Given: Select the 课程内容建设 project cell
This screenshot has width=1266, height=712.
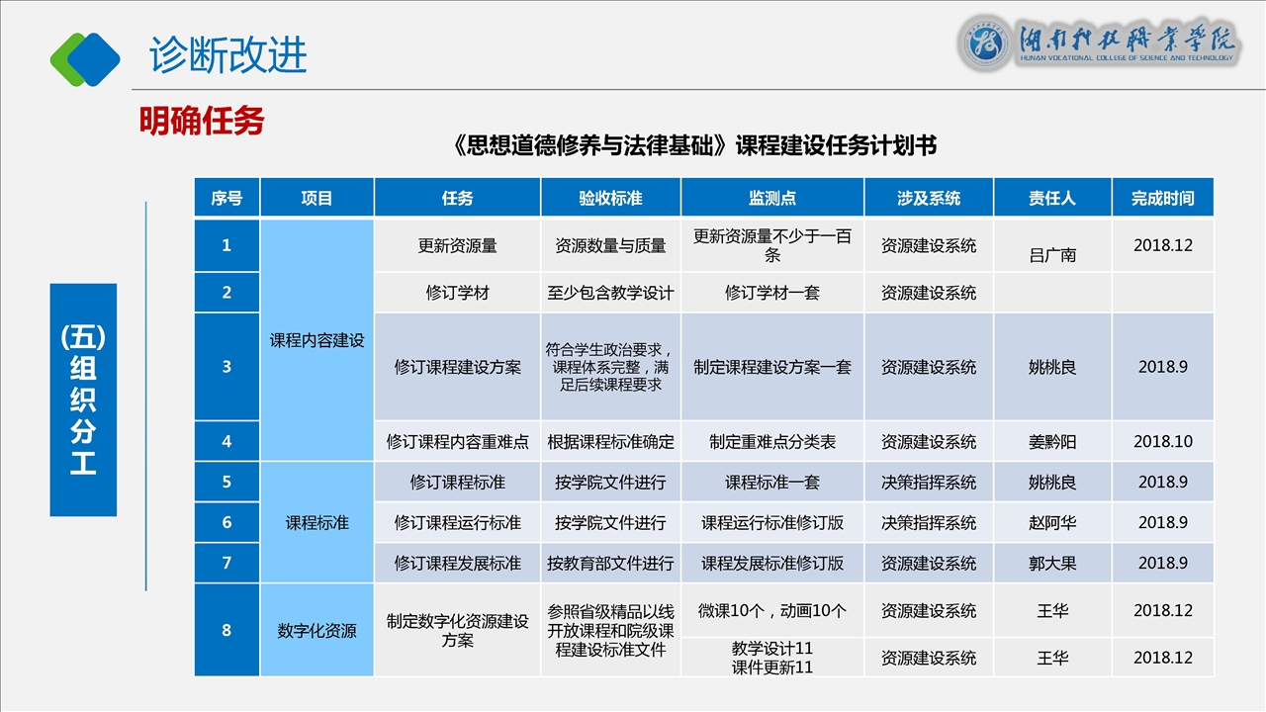Looking at the screenshot, I should [x=316, y=340].
